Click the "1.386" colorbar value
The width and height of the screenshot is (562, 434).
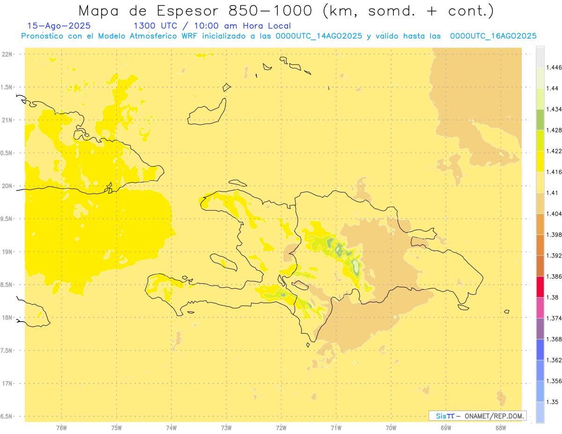point(554,277)
